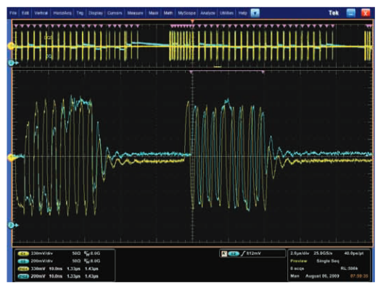Click small yellow zoom position bar under overview
Screen dimensions: 383x287
(x=218, y=67)
